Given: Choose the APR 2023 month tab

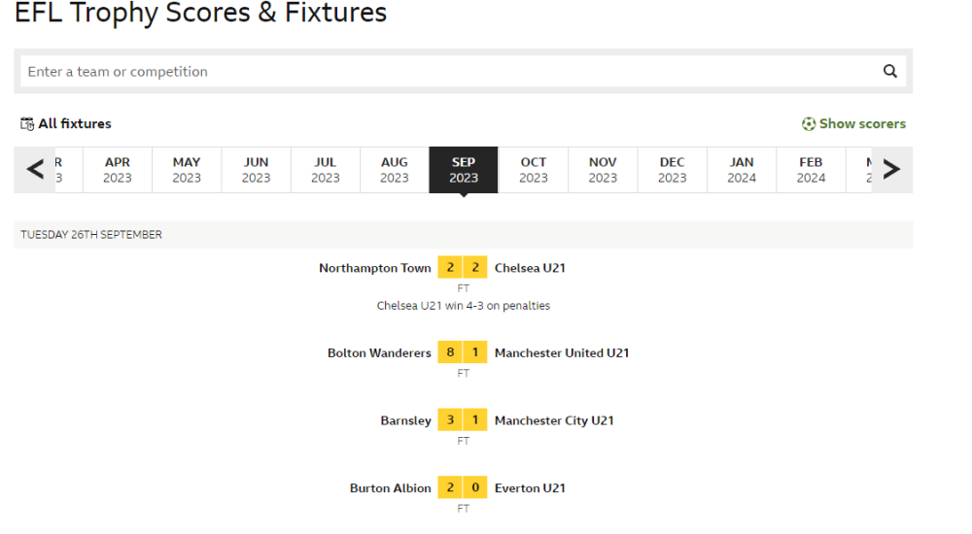Looking at the screenshot, I should click(x=118, y=170).
